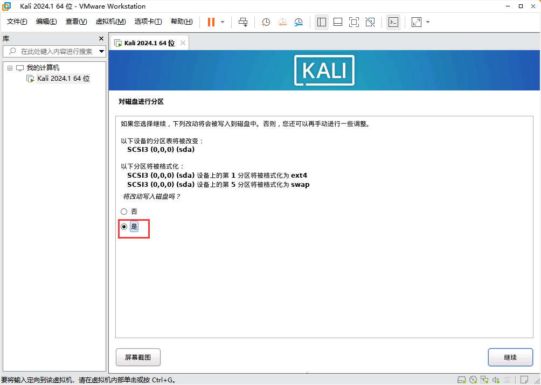Switch to the Kali 2024.1 64 位 tab
The image size is (541, 385).
(144, 43)
